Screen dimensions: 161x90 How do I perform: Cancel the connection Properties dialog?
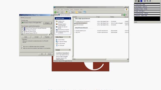[50, 54]
